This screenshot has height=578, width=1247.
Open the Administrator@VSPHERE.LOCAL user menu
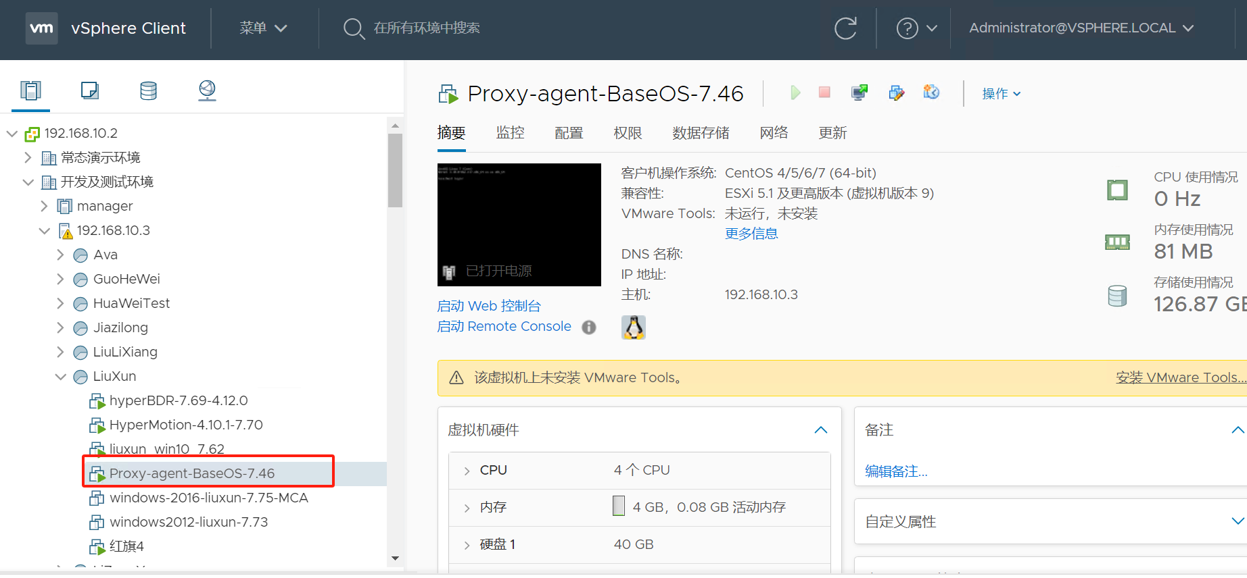(1081, 28)
